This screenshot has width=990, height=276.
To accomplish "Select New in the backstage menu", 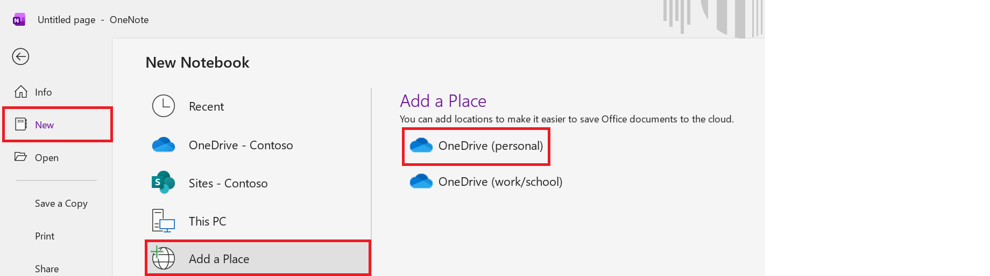I will click(57, 125).
